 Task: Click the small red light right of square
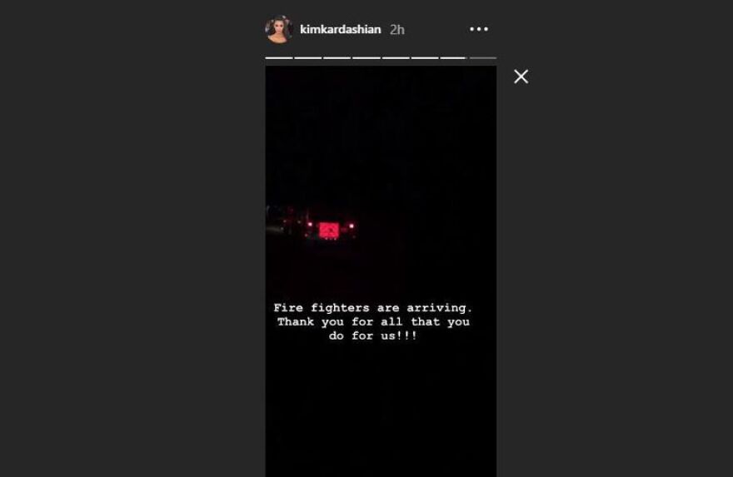pos(352,226)
